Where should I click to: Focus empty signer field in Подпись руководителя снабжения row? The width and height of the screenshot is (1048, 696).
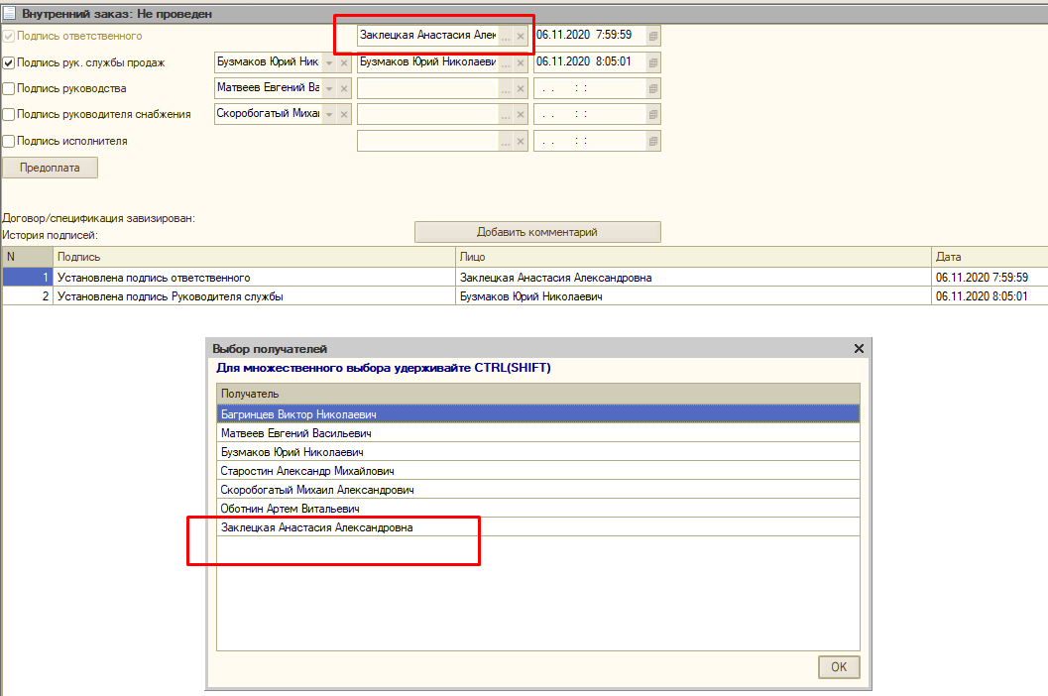(x=427, y=115)
